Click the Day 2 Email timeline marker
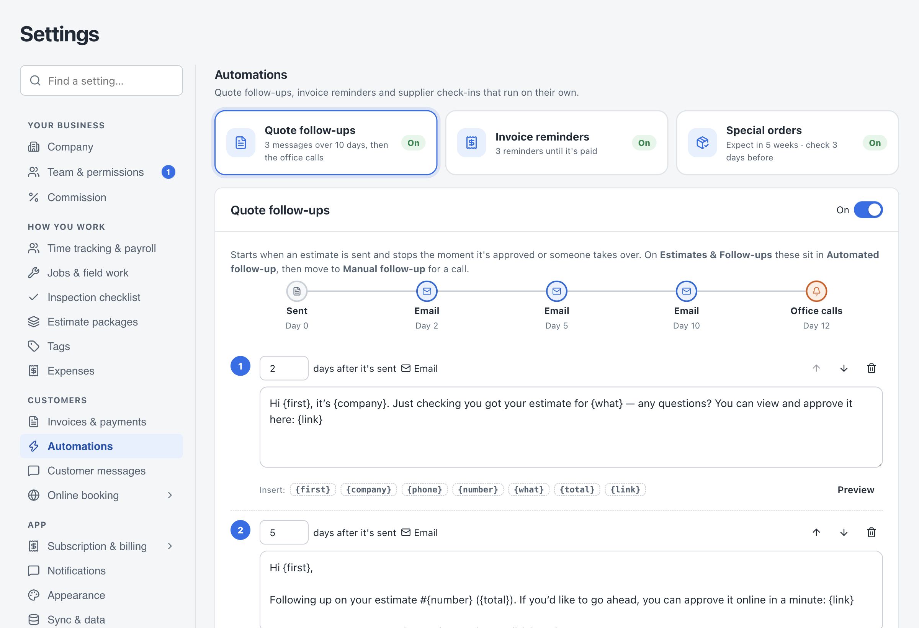 (427, 291)
